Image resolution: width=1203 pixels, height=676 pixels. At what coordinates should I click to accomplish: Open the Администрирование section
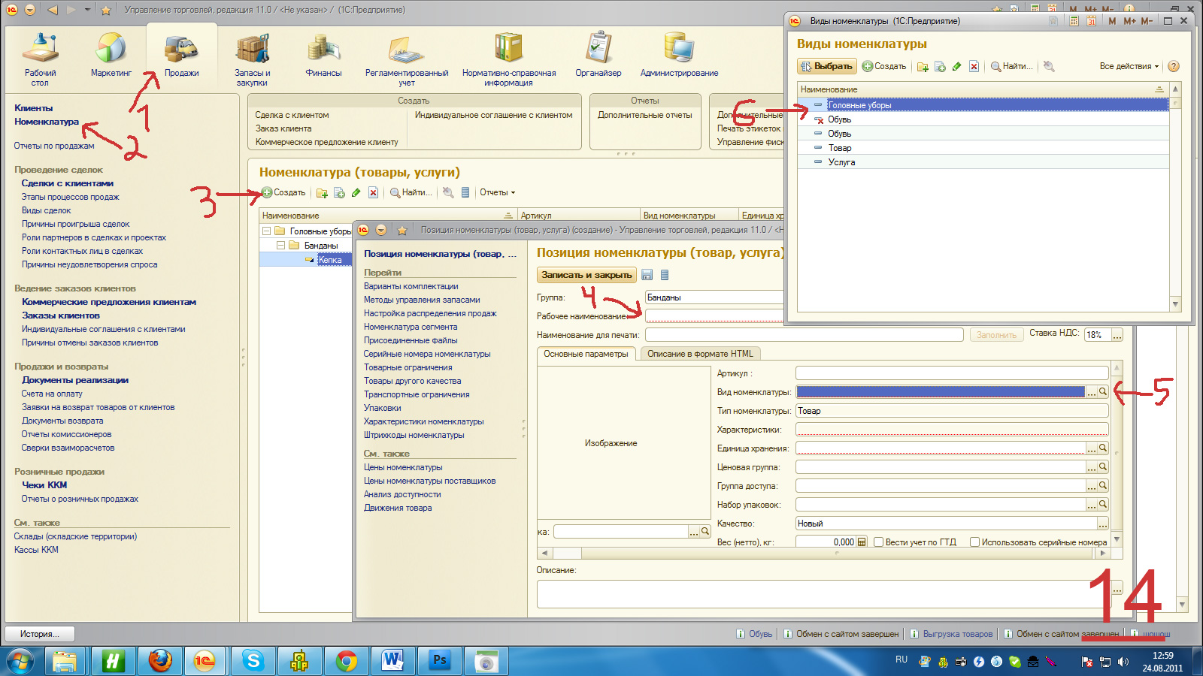(679, 55)
